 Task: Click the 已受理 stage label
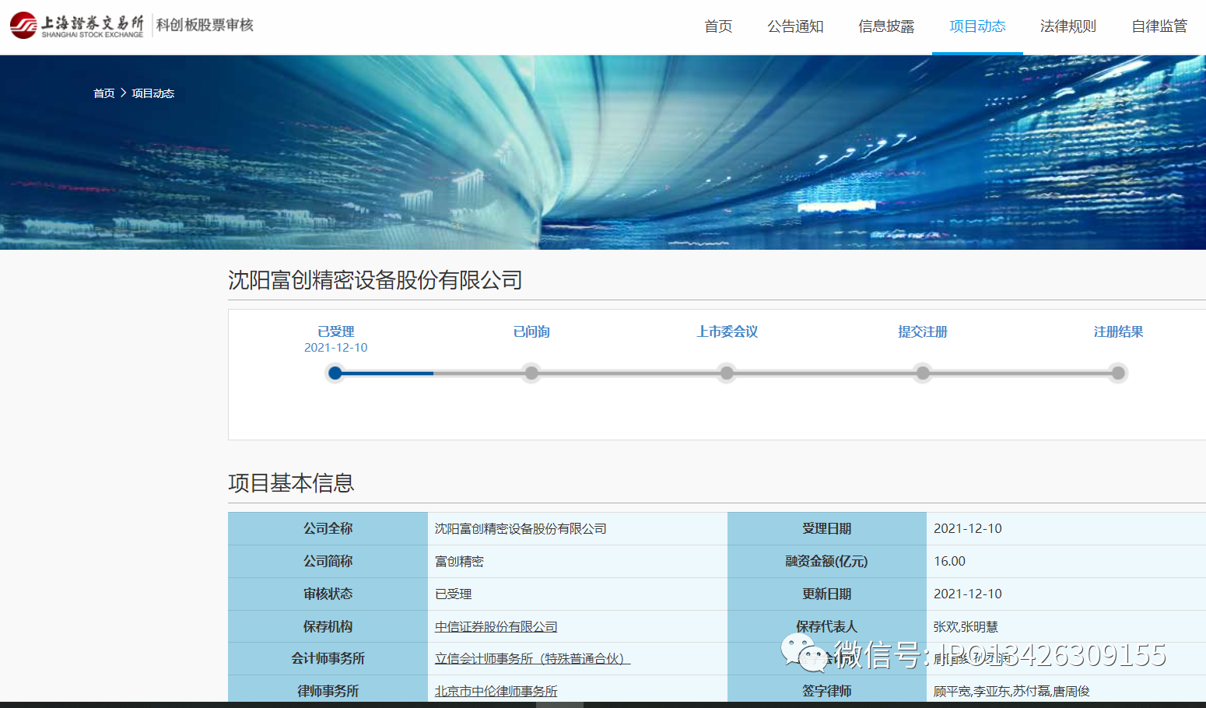point(335,331)
